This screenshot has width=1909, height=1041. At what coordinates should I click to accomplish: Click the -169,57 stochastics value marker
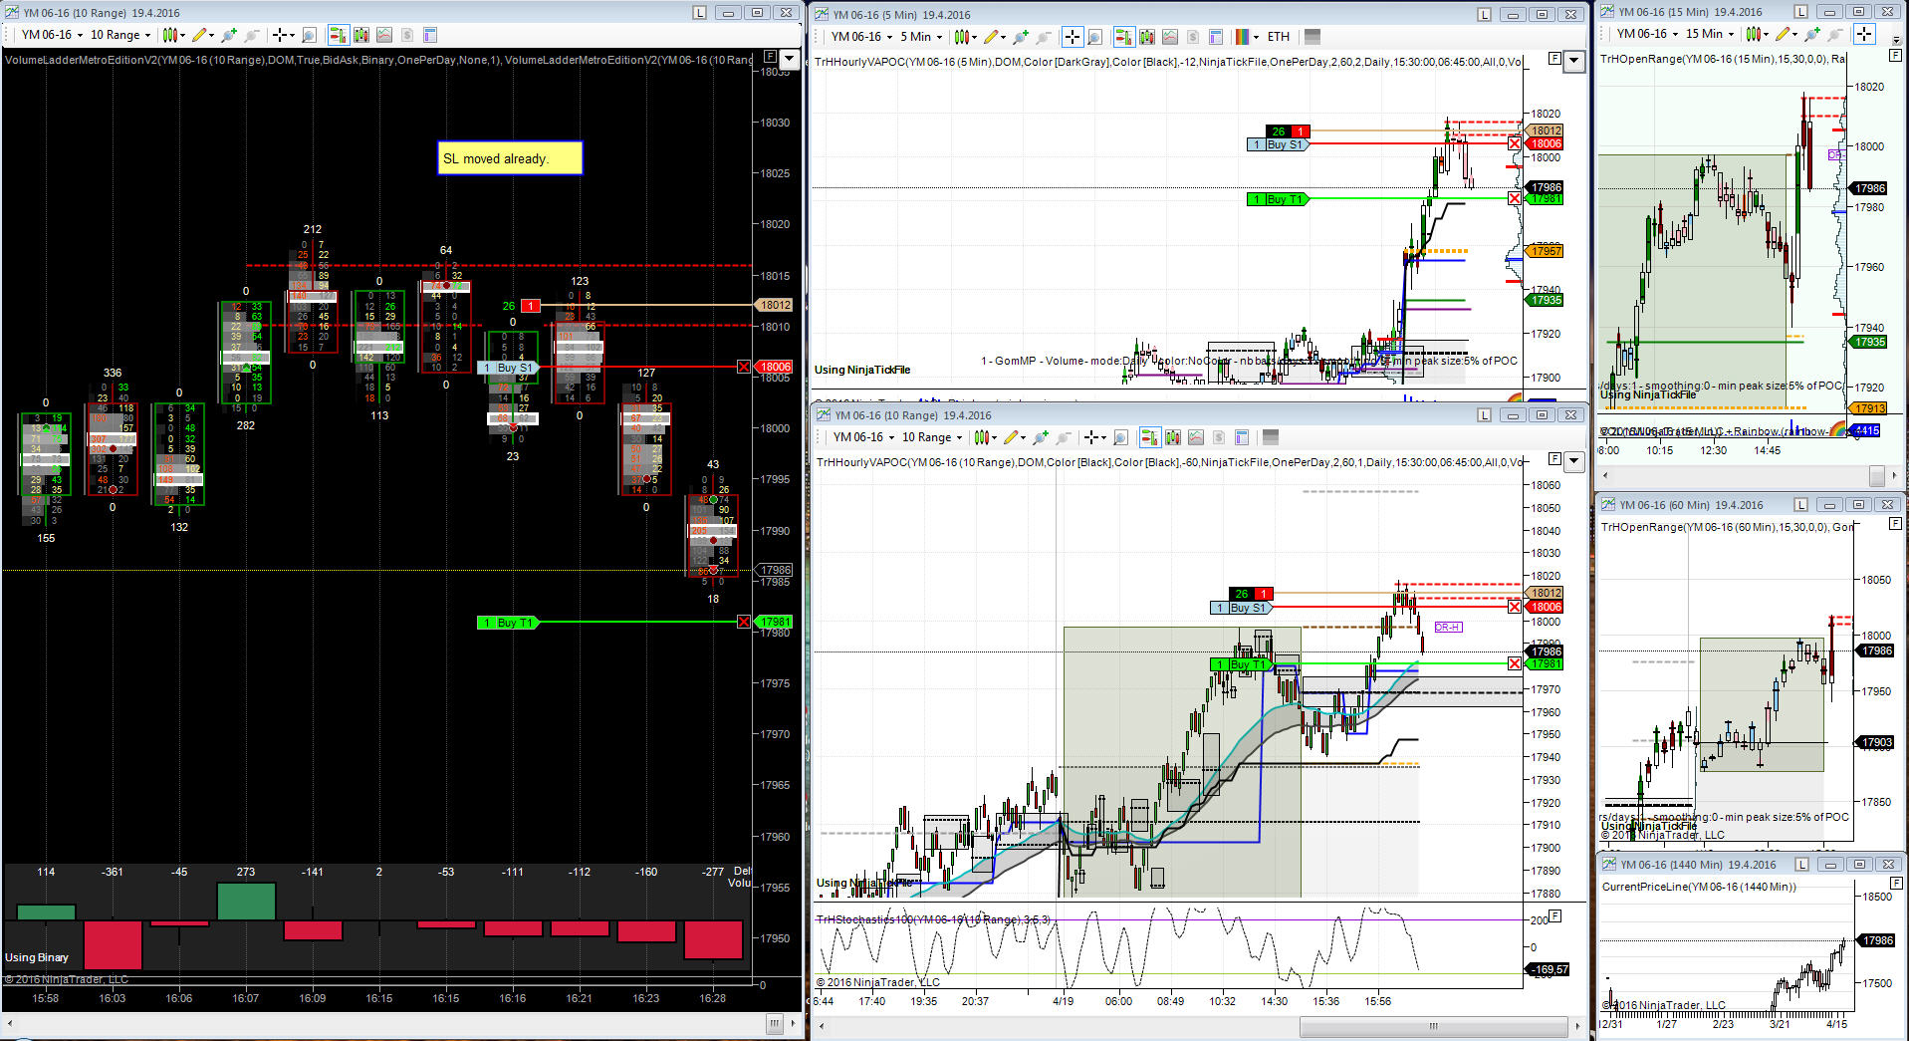pyautogui.click(x=1548, y=969)
